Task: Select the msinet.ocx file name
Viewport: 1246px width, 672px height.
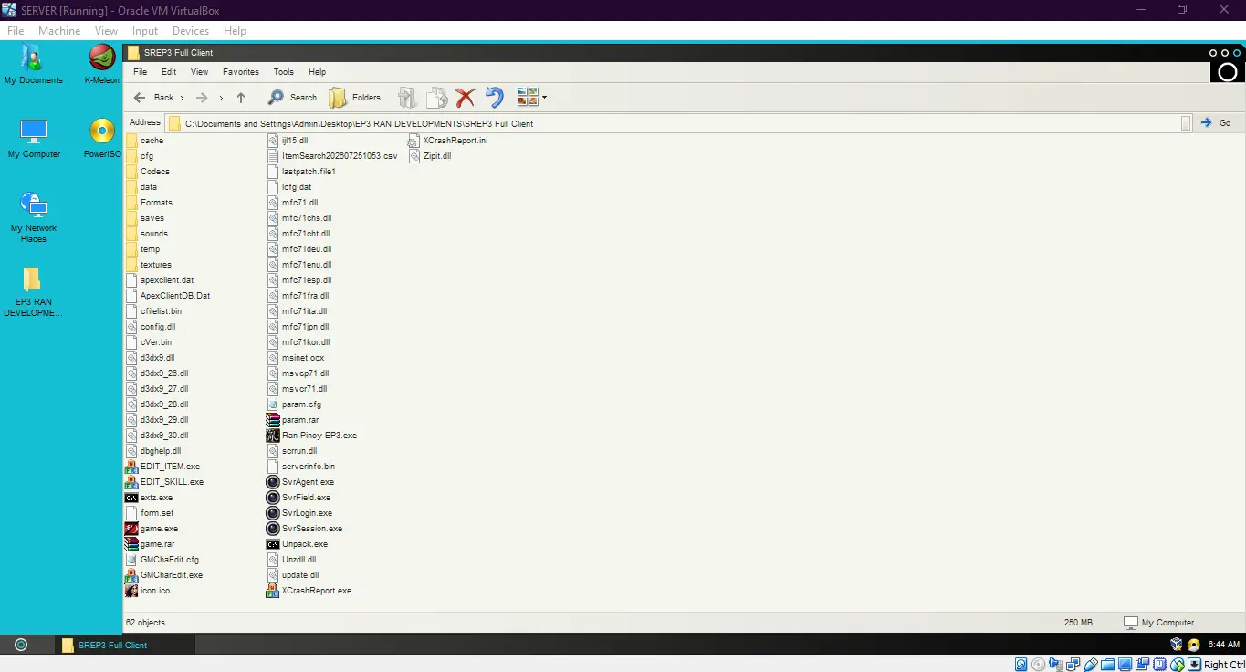Action: [303, 358]
